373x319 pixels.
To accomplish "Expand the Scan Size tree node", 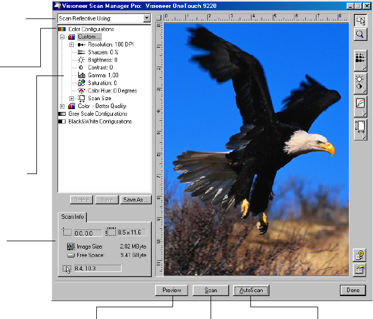I will point(72,98).
